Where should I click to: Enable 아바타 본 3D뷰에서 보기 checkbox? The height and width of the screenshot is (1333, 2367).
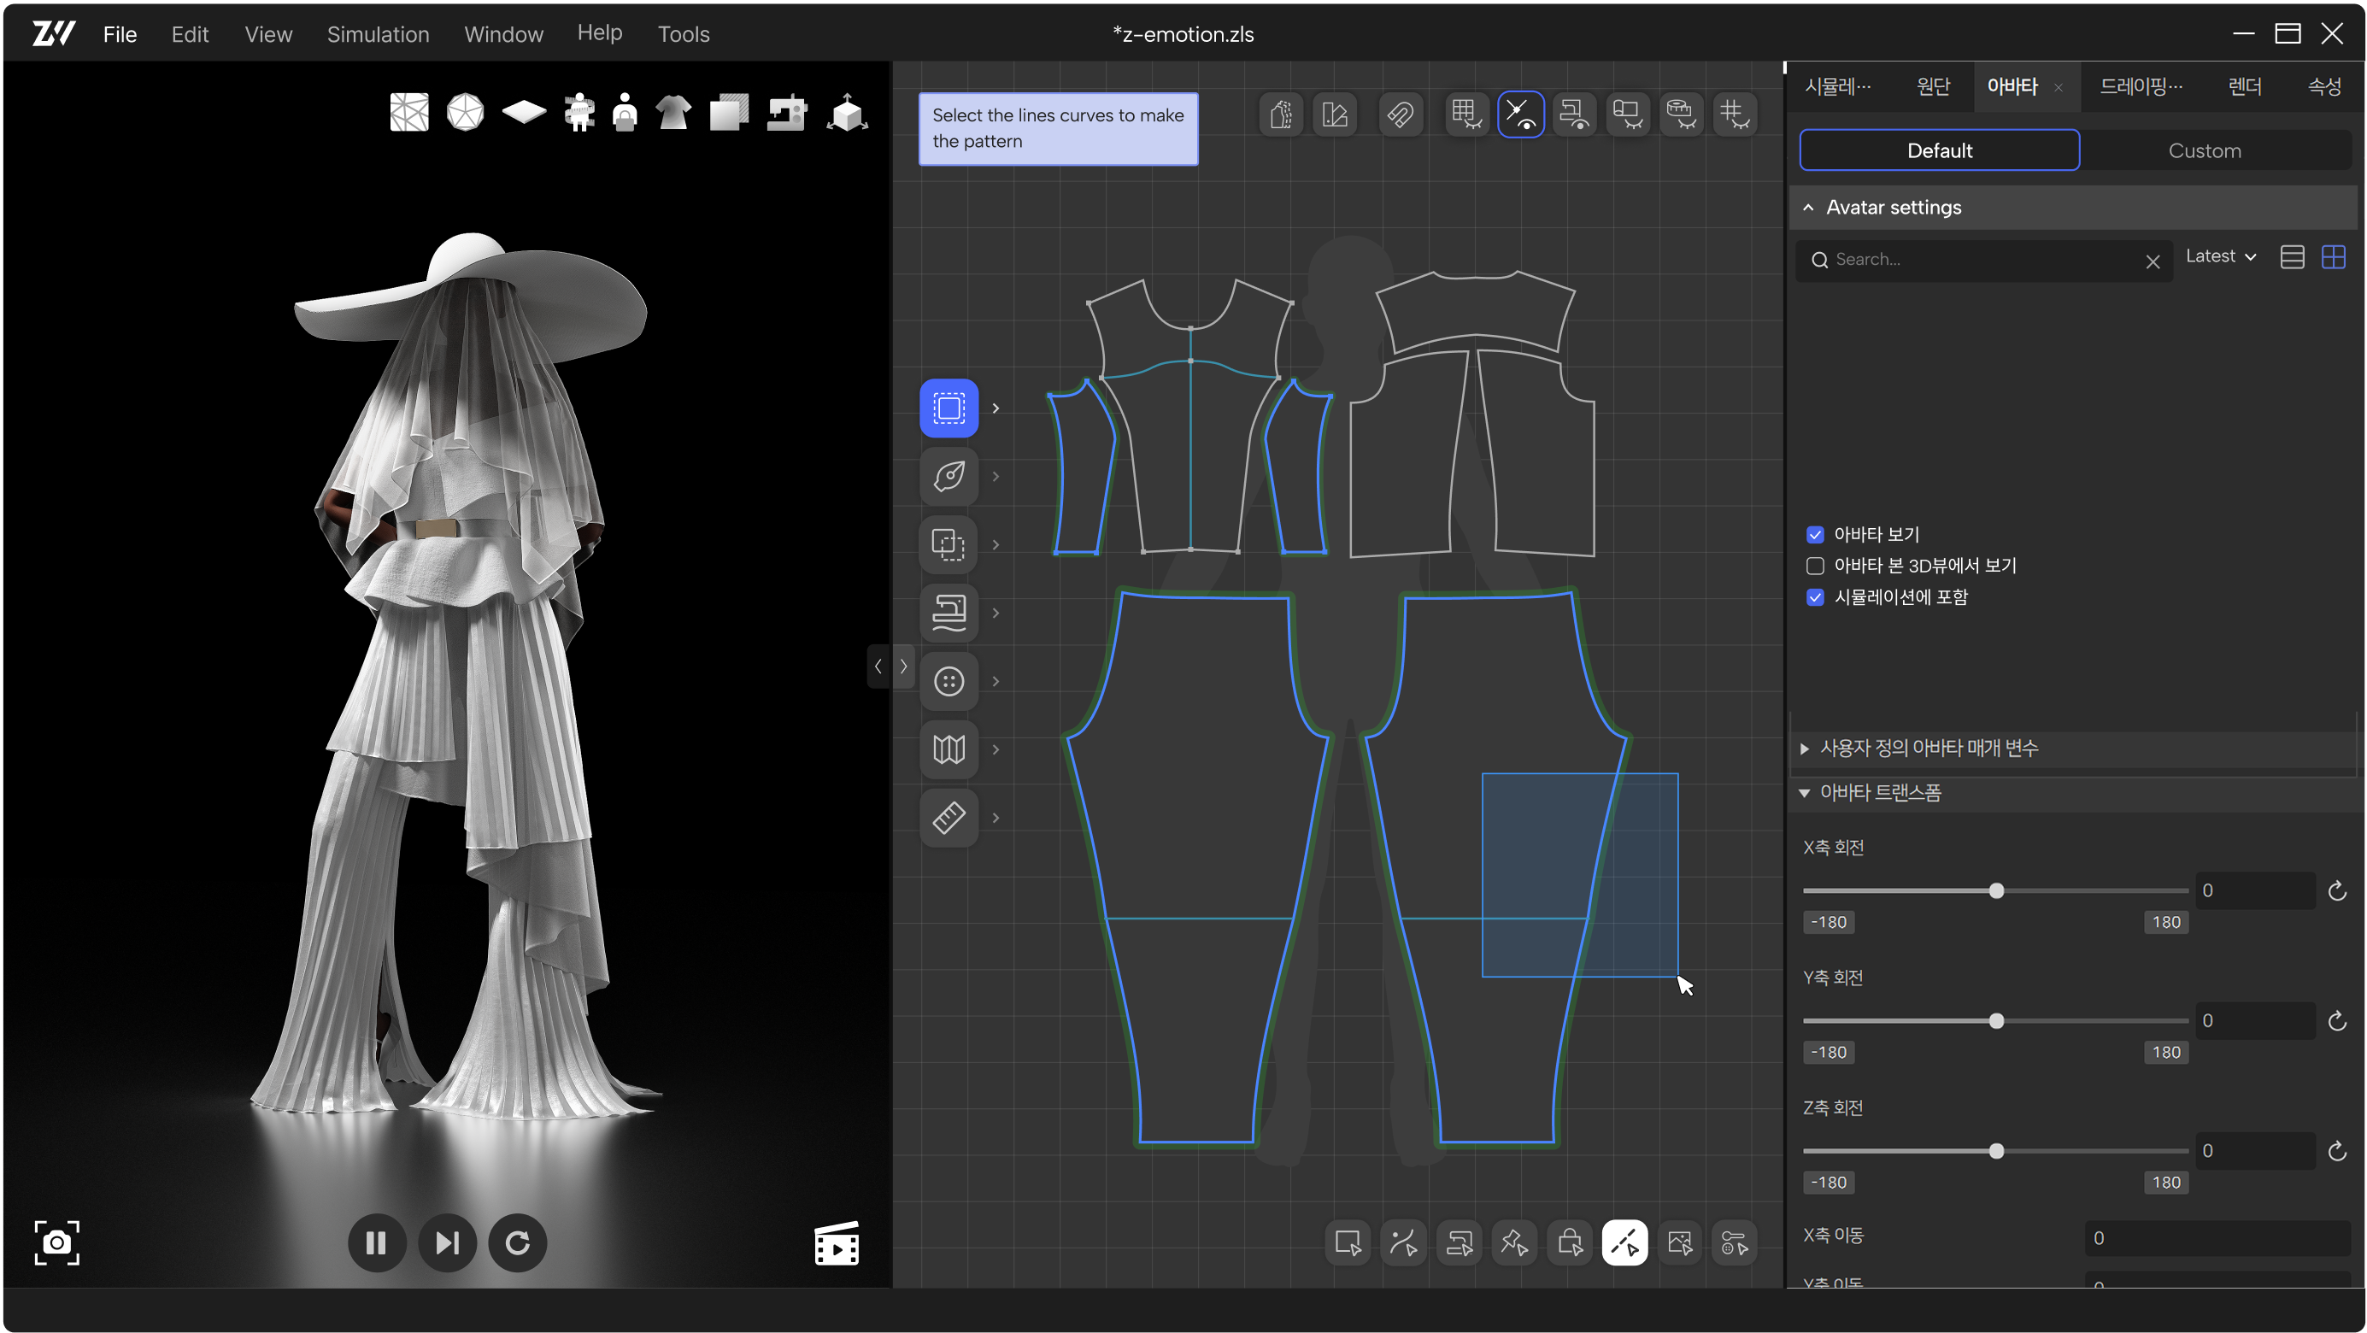pyautogui.click(x=1815, y=566)
